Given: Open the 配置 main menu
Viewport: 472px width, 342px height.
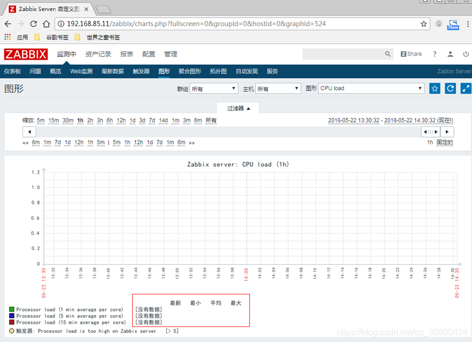Looking at the screenshot, I should tap(149, 54).
